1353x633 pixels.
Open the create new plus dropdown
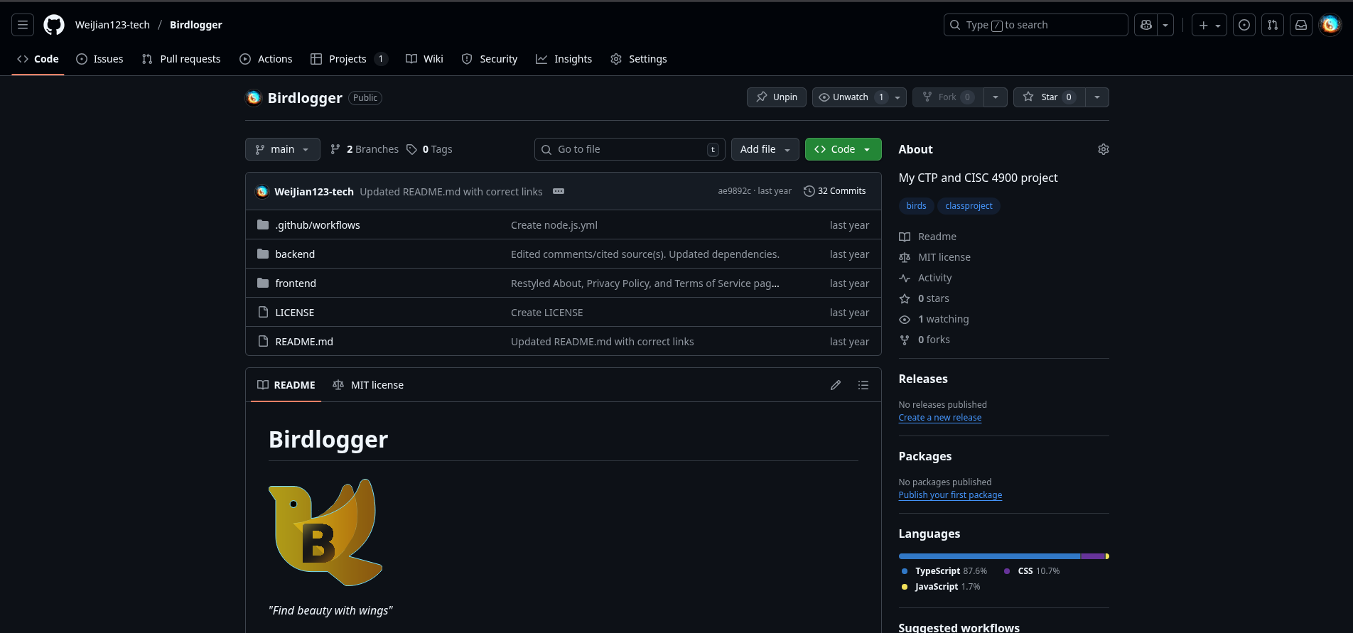[1209, 25]
